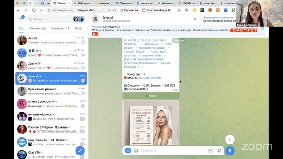Click the Закреплённое сообщение label
This screenshot has height=159, width=283.
(218, 18)
